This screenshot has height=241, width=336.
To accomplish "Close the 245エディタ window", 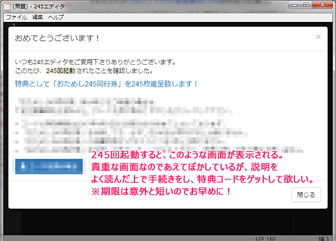I will [323, 5].
